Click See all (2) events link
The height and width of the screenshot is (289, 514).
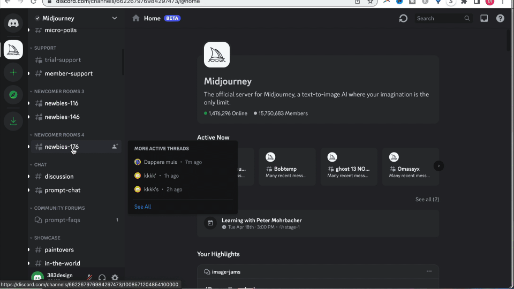coord(427,199)
